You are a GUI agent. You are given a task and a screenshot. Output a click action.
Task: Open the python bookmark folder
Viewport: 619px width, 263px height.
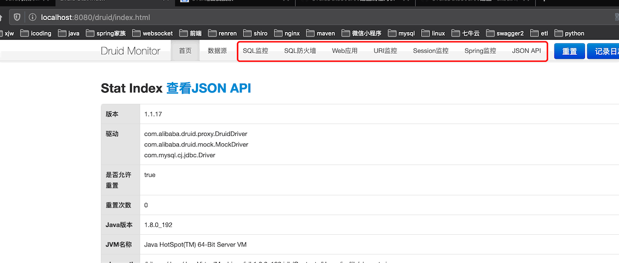(569, 34)
